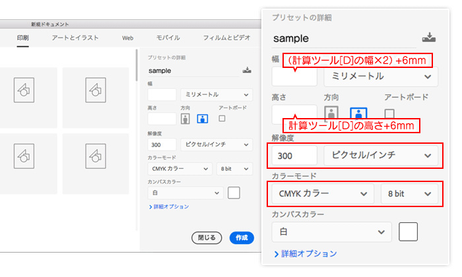This screenshot has height=277, width=462.
Task: Select portrait orientation in enlarged panel
Action: pyautogui.click(x=332, y=115)
